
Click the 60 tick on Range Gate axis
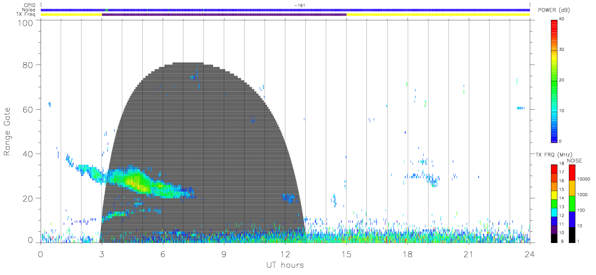coord(27,110)
